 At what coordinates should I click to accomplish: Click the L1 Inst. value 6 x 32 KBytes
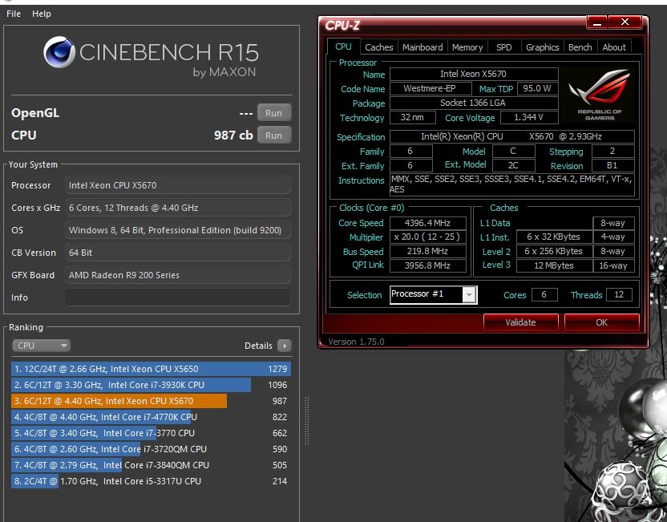click(554, 237)
